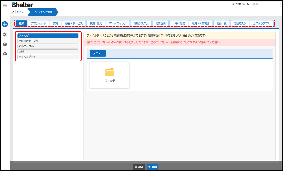Open the hamburger menu icon

5,6
